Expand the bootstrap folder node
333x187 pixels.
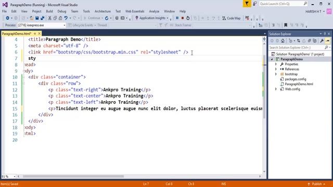tap(276, 74)
